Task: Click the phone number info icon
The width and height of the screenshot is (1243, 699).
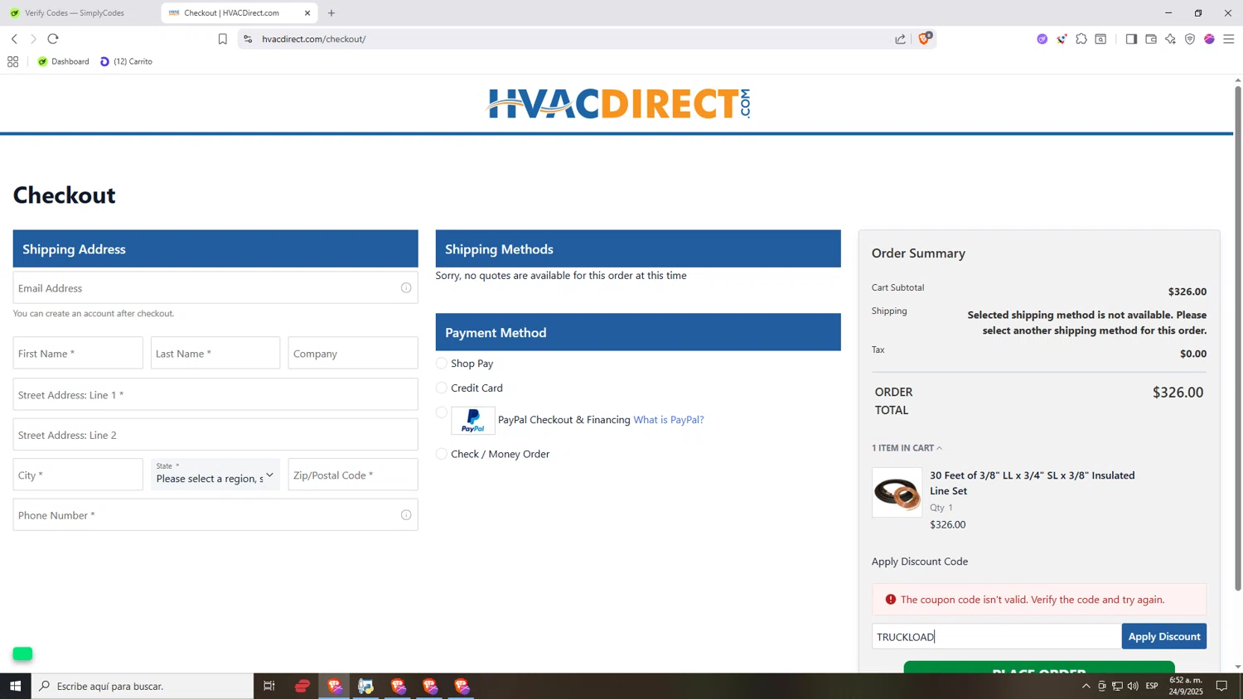Action: click(x=406, y=515)
